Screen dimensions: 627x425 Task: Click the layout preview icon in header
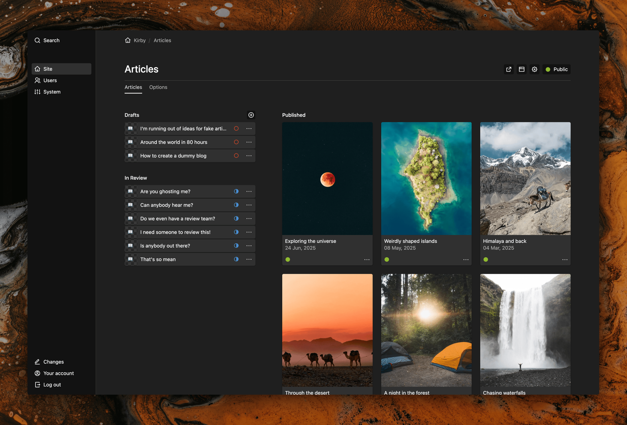coord(522,69)
